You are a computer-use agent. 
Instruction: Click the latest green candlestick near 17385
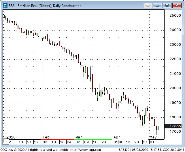coord(158,128)
